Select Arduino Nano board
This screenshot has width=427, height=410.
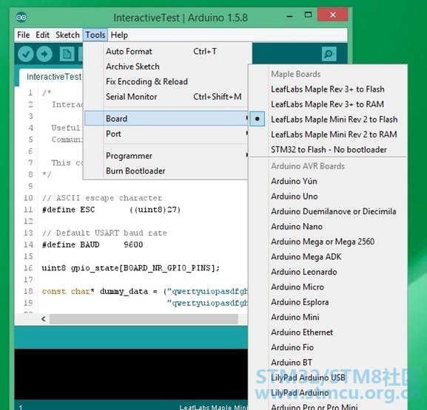coord(328,227)
